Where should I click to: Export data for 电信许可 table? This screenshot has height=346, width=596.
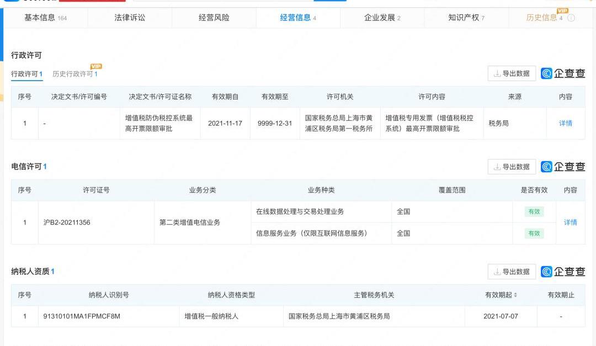tap(512, 167)
